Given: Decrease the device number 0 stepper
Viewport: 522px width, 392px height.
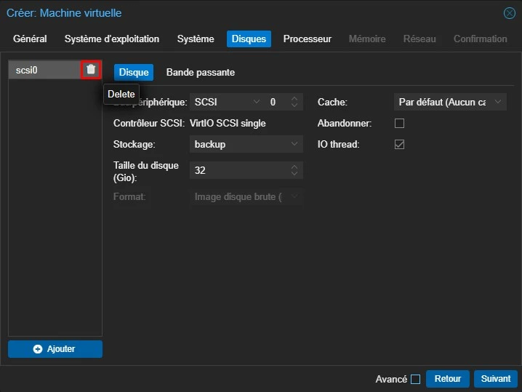Looking at the screenshot, I should pos(294,105).
